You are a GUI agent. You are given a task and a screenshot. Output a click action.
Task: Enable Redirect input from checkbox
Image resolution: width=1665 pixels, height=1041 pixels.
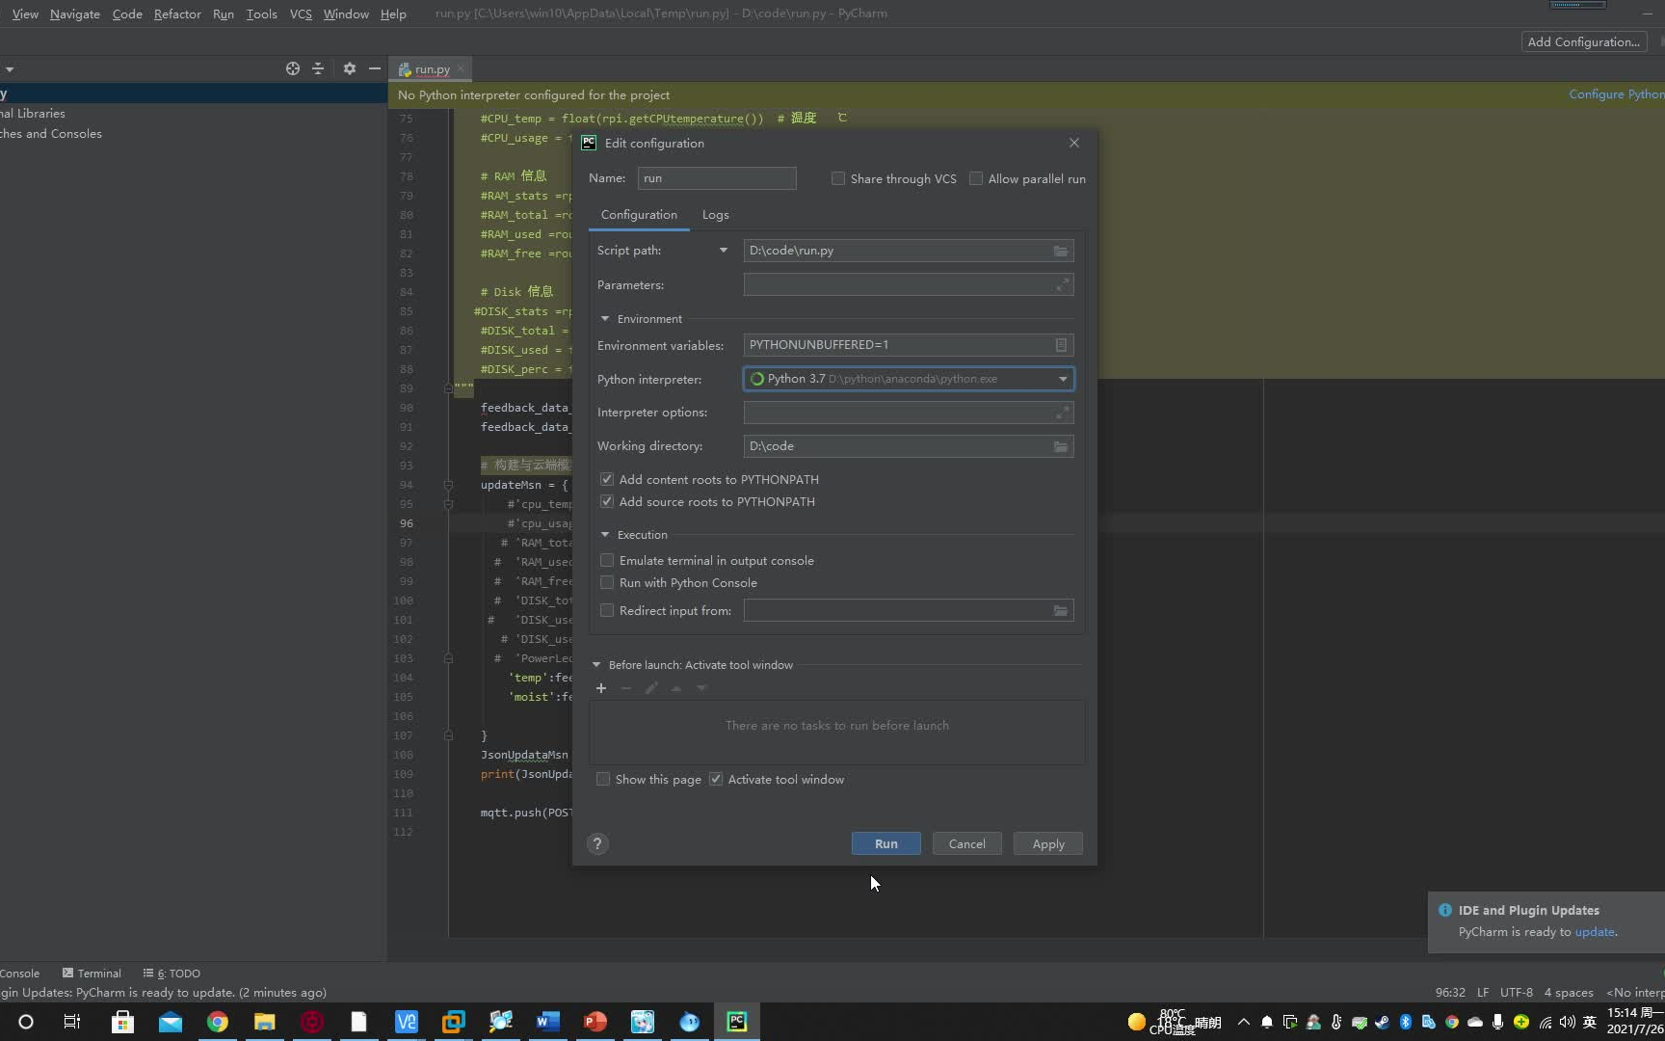607,610
